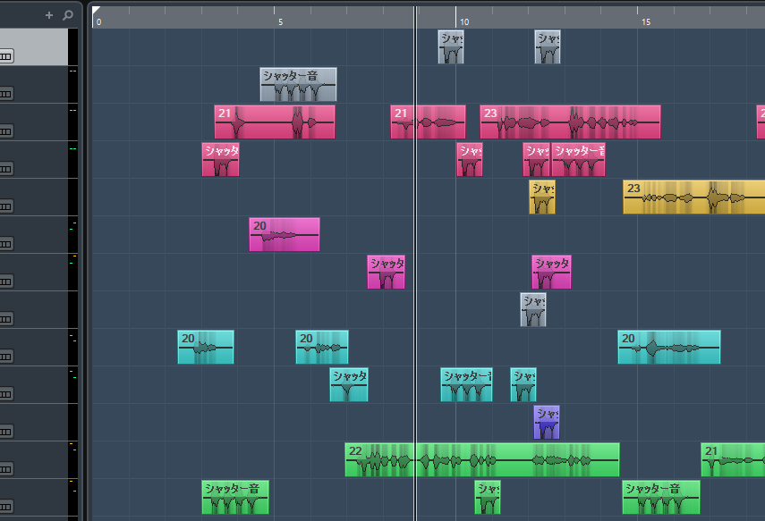Select the small yellow シャッ clip
The width and height of the screenshot is (765, 521).
542,197
